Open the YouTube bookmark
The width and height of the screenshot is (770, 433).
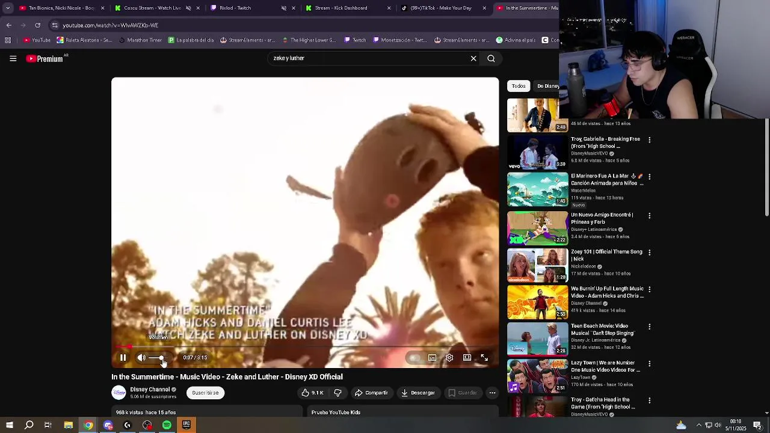37,40
